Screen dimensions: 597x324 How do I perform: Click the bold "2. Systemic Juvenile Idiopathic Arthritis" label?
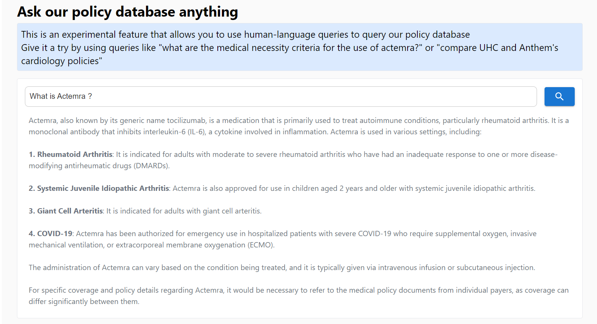[99, 188]
